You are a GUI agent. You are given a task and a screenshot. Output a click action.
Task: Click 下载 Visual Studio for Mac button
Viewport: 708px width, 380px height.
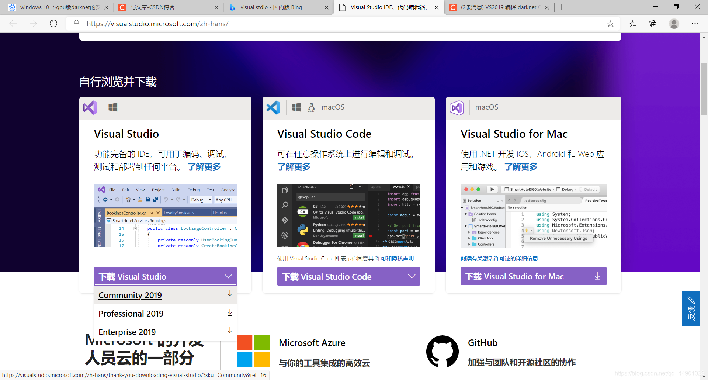pyautogui.click(x=533, y=276)
